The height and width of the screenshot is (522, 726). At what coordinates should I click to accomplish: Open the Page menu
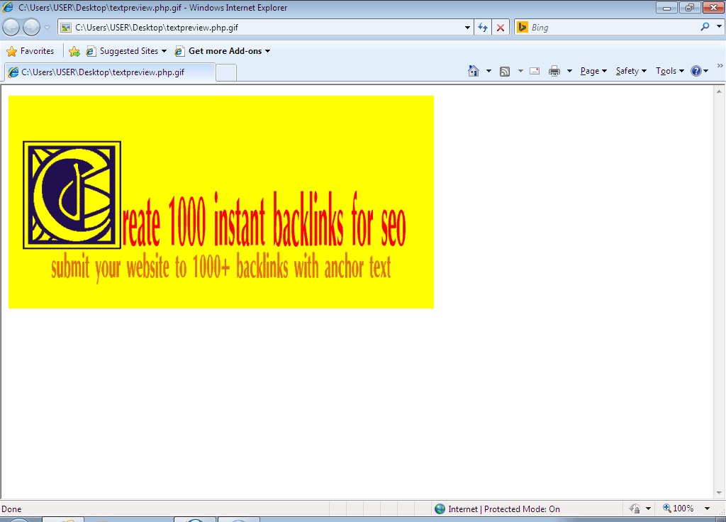coord(593,71)
